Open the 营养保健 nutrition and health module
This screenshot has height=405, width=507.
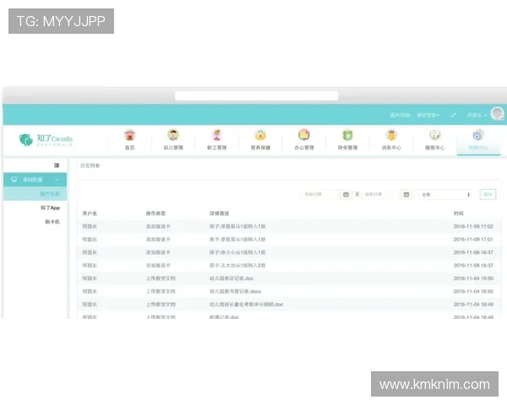point(260,139)
